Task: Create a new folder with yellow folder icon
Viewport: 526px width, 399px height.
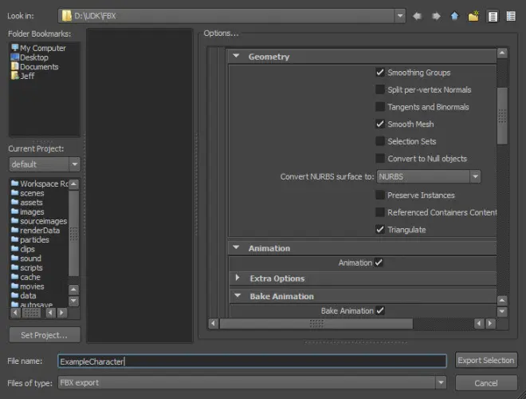Action: click(x=473, y=16)
